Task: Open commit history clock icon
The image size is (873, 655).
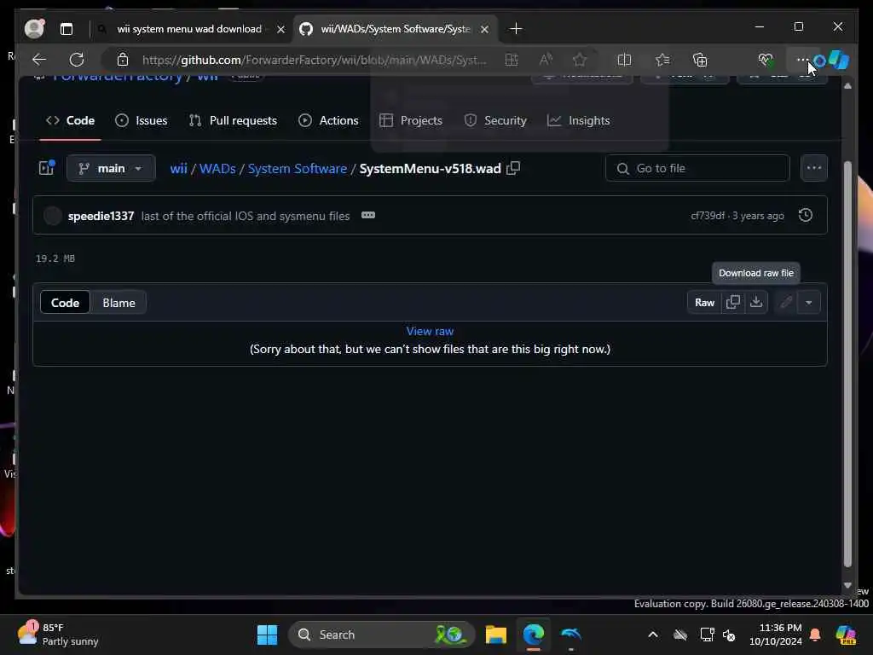Action: click(805, 215)
